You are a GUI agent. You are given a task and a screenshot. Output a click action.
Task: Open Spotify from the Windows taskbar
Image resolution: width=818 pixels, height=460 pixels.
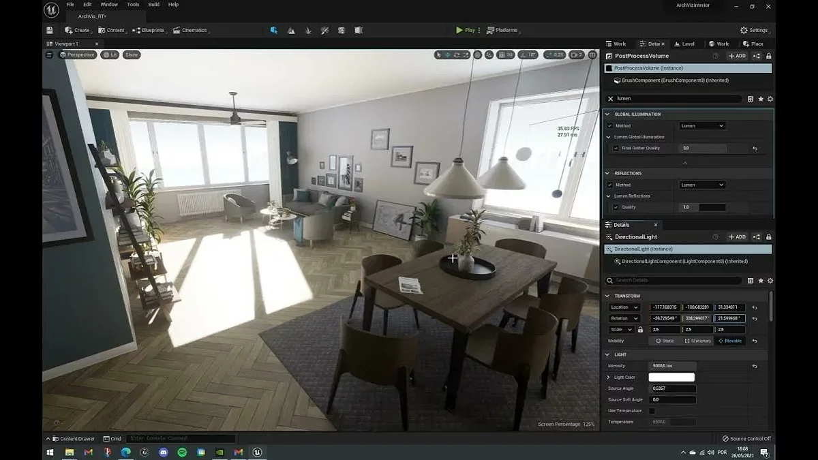pos(182,452)
